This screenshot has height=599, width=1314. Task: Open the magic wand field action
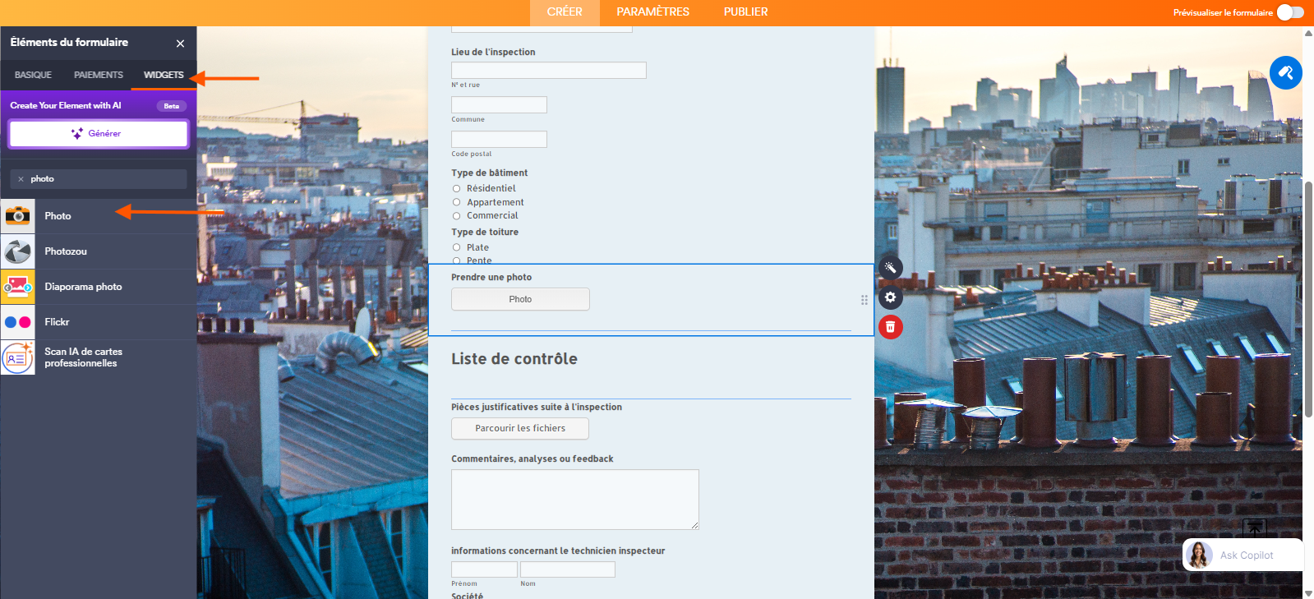point(890,268)
